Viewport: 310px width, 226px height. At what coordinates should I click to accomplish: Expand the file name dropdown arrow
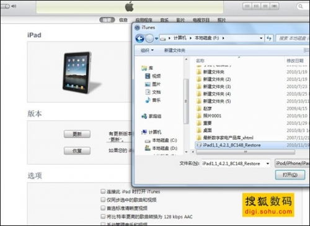coord(268,163)
